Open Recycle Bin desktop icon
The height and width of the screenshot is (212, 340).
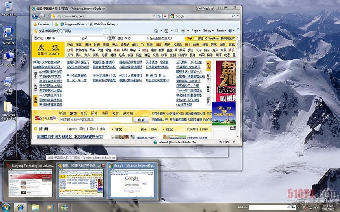coord(8,8)
